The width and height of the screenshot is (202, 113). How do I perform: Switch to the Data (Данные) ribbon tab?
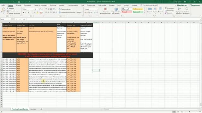pos(62,5)
